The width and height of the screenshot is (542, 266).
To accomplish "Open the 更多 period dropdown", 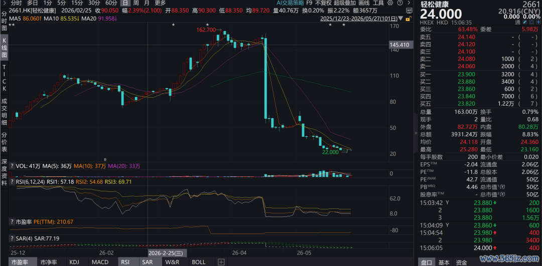I will pyautogui.click(x=160, y=3).
